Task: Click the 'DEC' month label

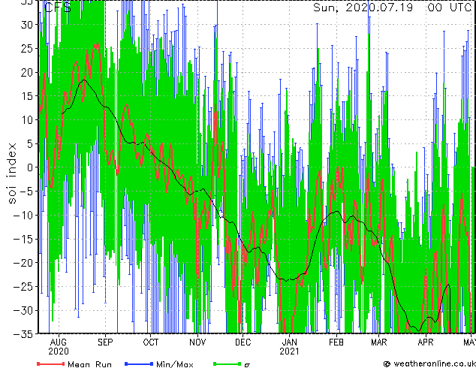Action: [243, 342]
